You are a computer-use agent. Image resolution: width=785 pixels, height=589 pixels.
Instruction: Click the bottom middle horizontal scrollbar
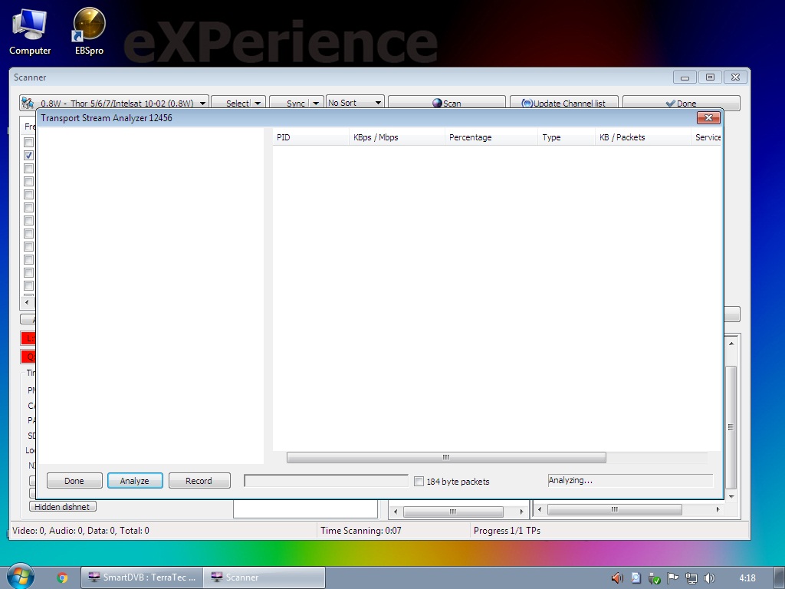(453, 512)
